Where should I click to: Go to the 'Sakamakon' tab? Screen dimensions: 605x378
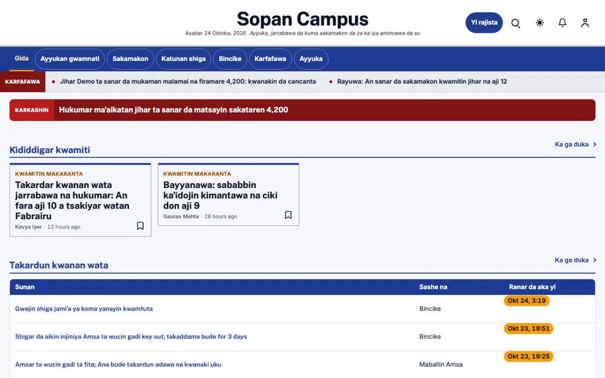click(x=131, y=59)
